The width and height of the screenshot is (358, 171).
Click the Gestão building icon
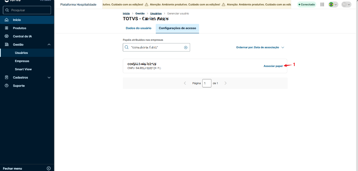pyautogui.click(x=7, y=45)
